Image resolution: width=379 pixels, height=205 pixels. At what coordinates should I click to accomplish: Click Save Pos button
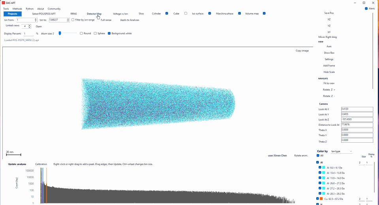tap(329, 13)
